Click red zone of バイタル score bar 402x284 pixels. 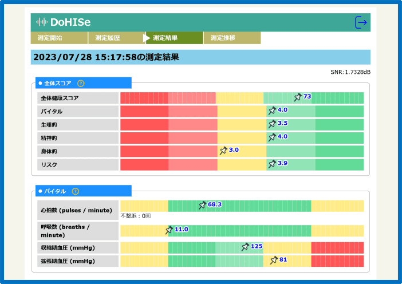(144, 111)
